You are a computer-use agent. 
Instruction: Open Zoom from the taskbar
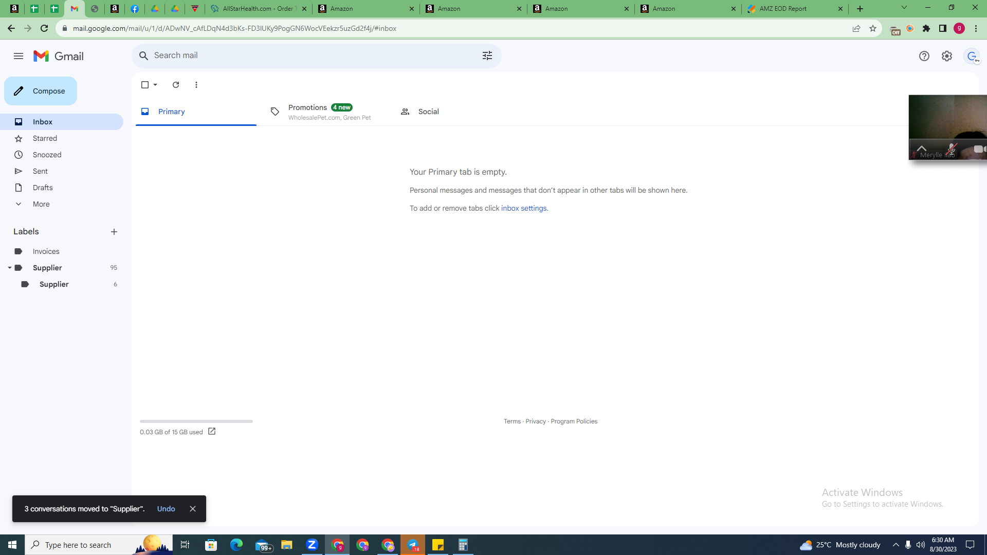312,545
